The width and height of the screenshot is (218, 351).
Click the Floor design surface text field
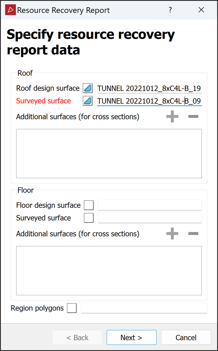click(150, 205)
